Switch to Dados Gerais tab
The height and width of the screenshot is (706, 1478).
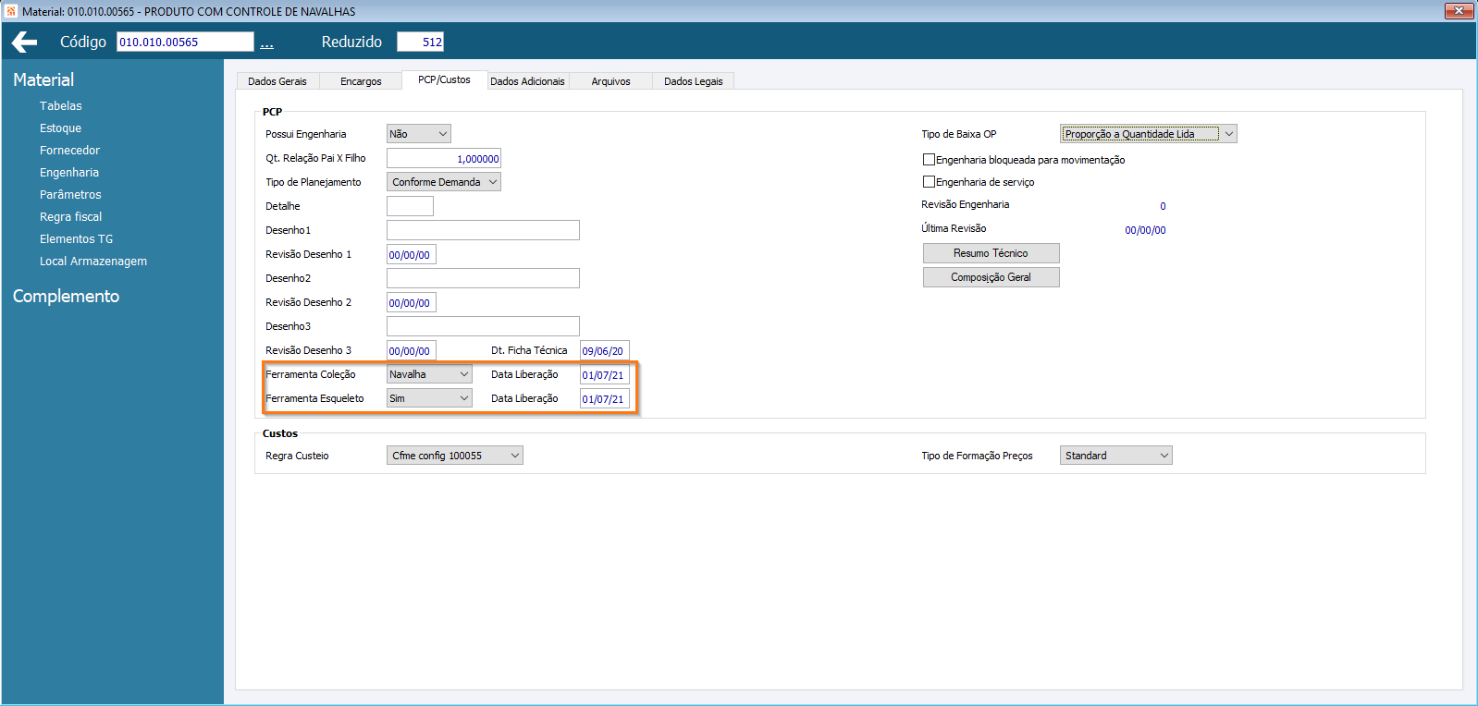point(277,81)
